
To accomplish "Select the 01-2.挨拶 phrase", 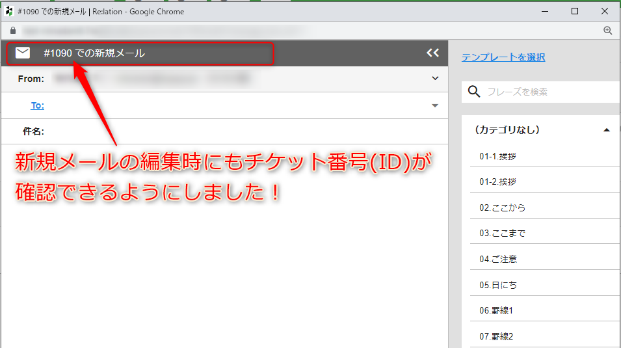I will (x=498, y=182).
